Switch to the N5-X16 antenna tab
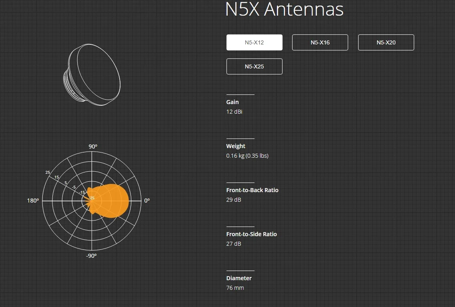 [320, 42]
